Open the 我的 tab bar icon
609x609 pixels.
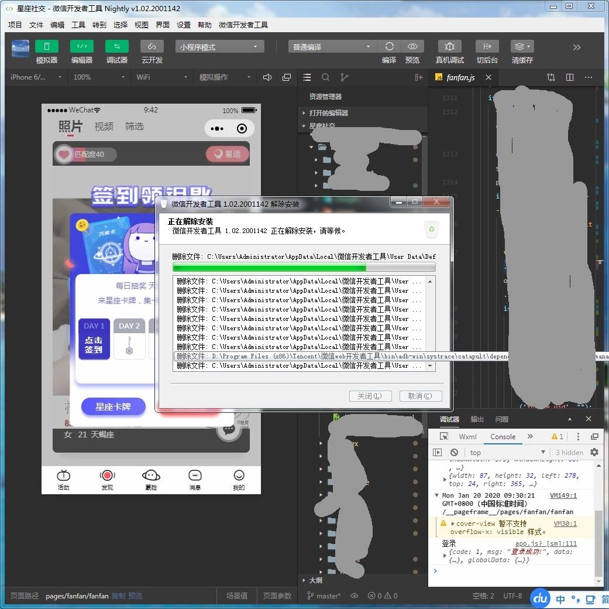click(239, 479)
